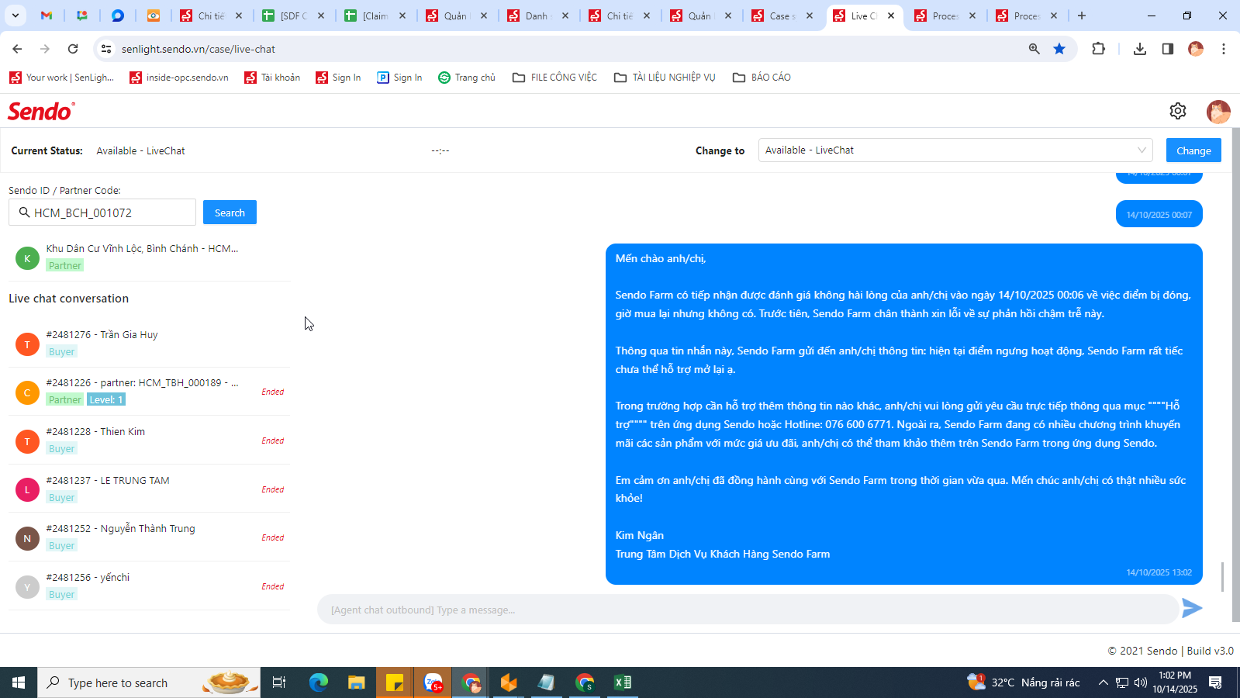Open conversation #2481228 Thien Kim
This screenshot has width=1240, height=698.
(150, 440)
